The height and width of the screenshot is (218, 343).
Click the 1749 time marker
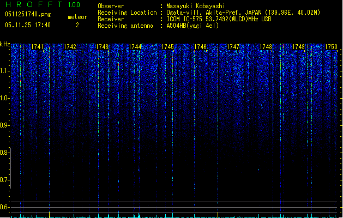298,47
